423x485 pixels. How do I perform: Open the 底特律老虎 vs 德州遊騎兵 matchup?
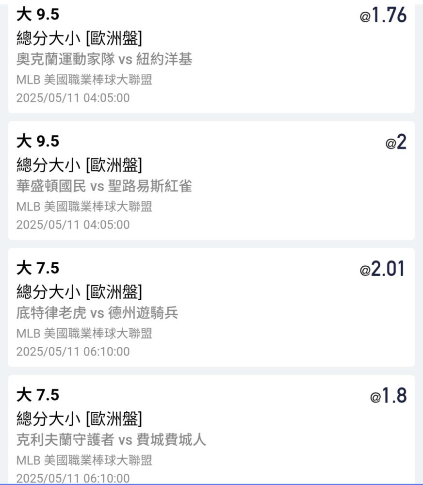click(x=97, y=313)
